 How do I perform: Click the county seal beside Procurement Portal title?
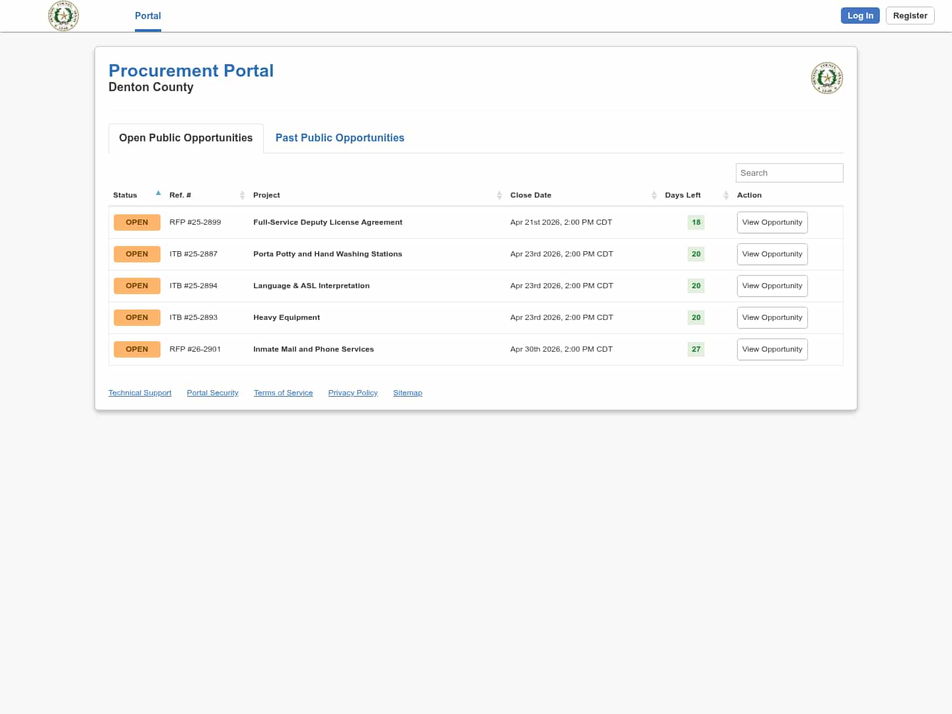click(826, 78)
